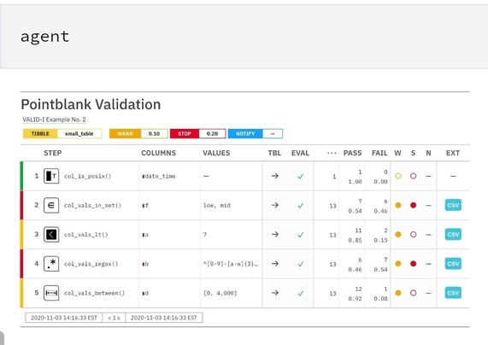Download CSV extract for step 5

(x=453, y=293)
